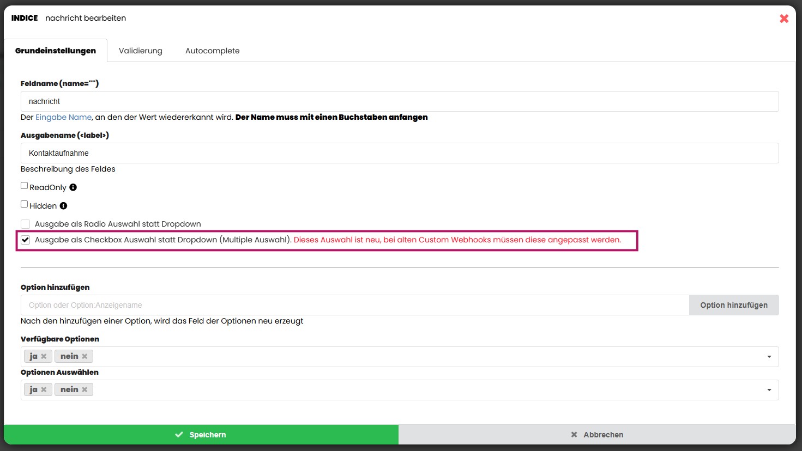This screenshot has width=802, height=451.
Task: Open the Autocomplete tab
Action: [212, 51]
